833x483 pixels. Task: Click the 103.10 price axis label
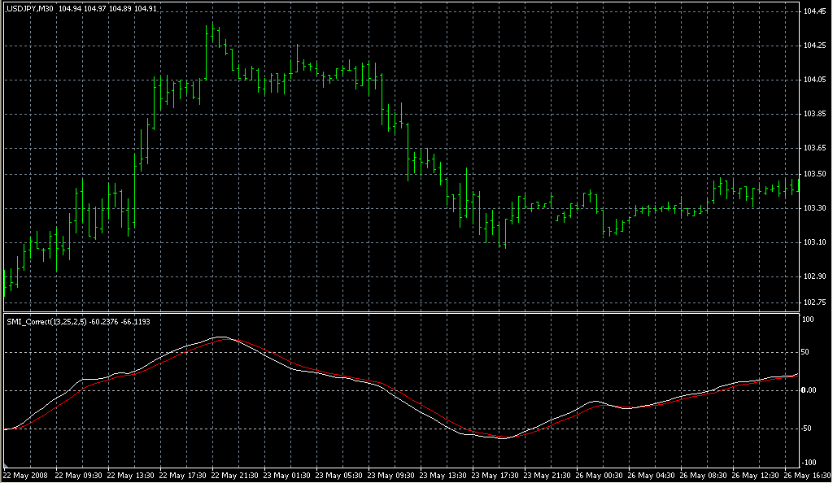tap(815, 242)
